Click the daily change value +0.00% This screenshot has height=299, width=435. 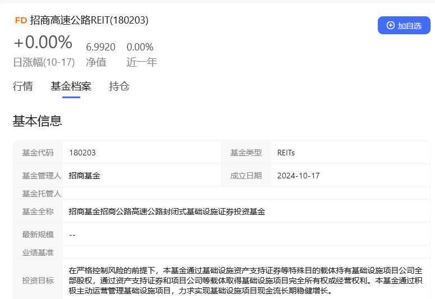pyautogui.click(x=43, y=42)
